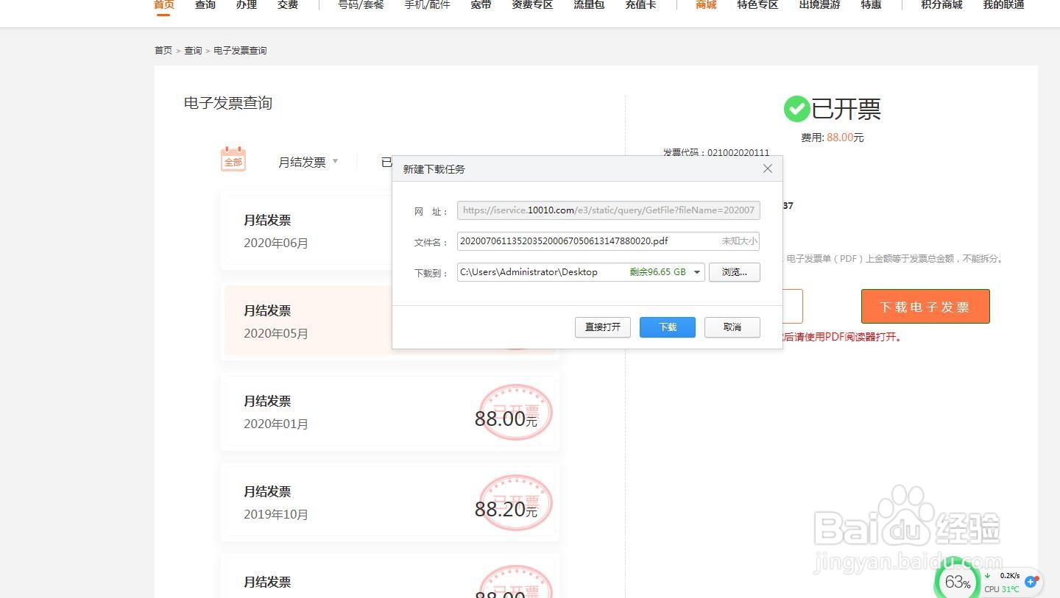Click the red seal on 2019年10月 invoice
The height and width of the screenshot is (598, 1060).
pos(515,502)
